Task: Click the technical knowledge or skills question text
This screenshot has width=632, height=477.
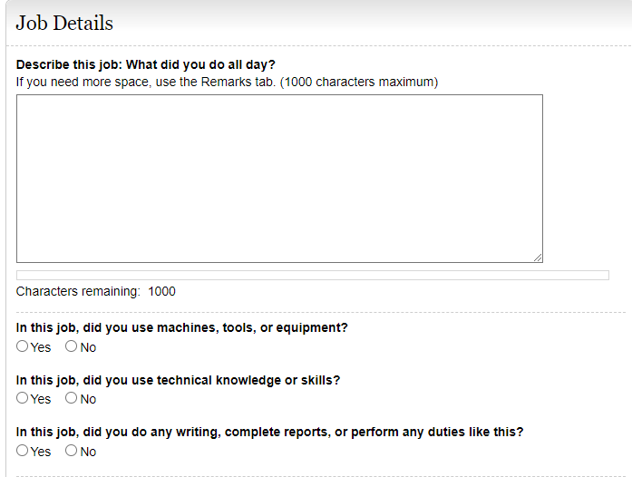Action: pyautogui.click(x=178, y=380)
